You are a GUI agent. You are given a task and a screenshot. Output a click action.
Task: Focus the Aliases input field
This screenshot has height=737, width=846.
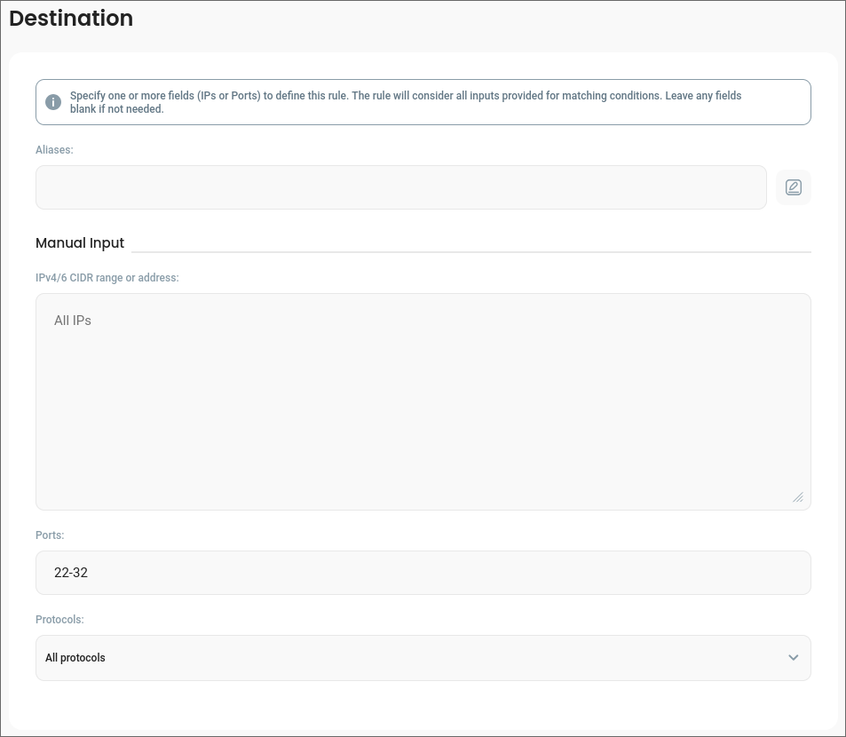pyautogui.click(x=400, y=187)
